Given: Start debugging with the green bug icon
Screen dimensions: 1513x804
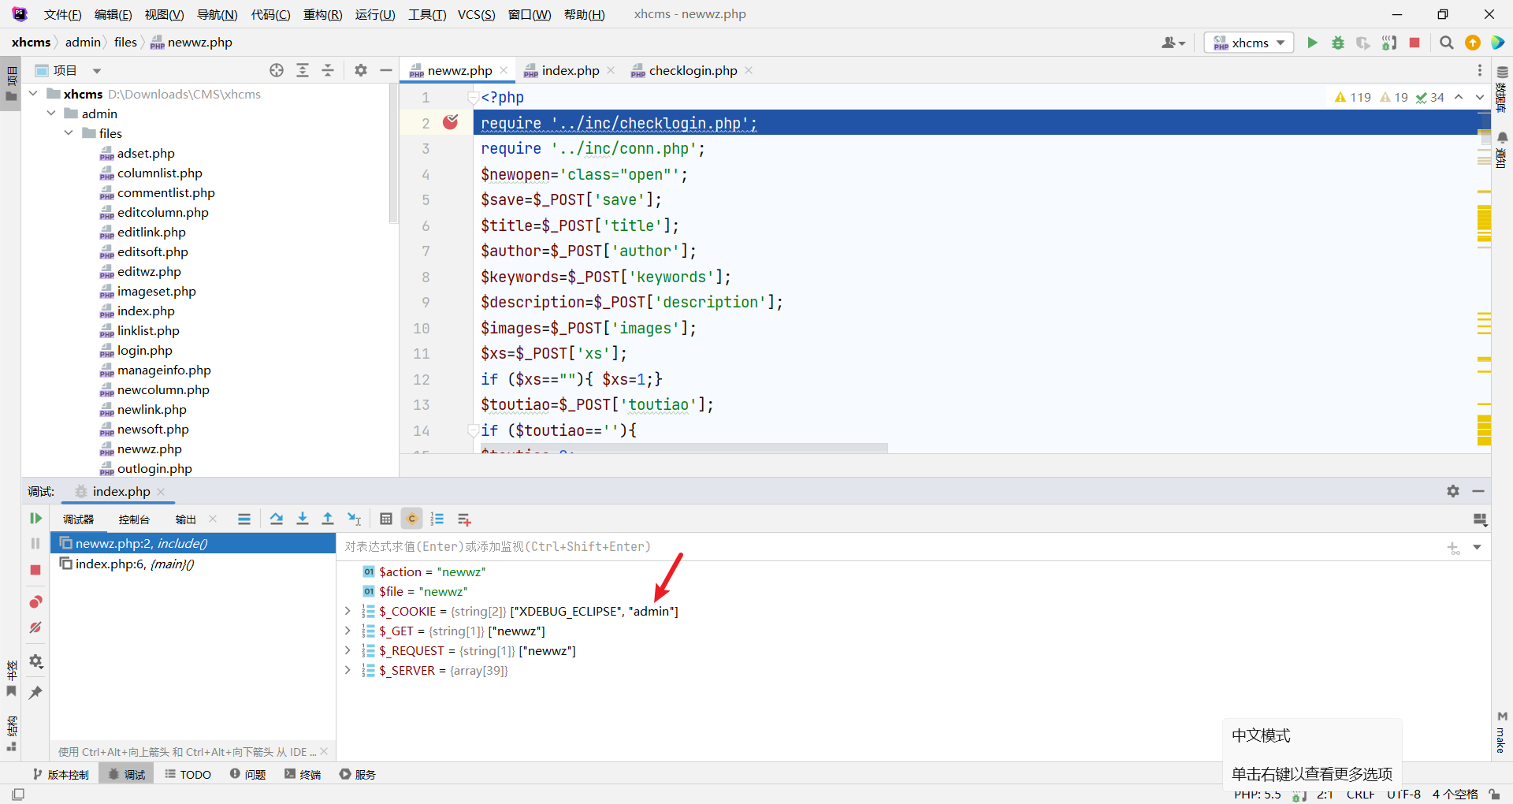Looking at the screenshot, I should (x=1338, y=43).
